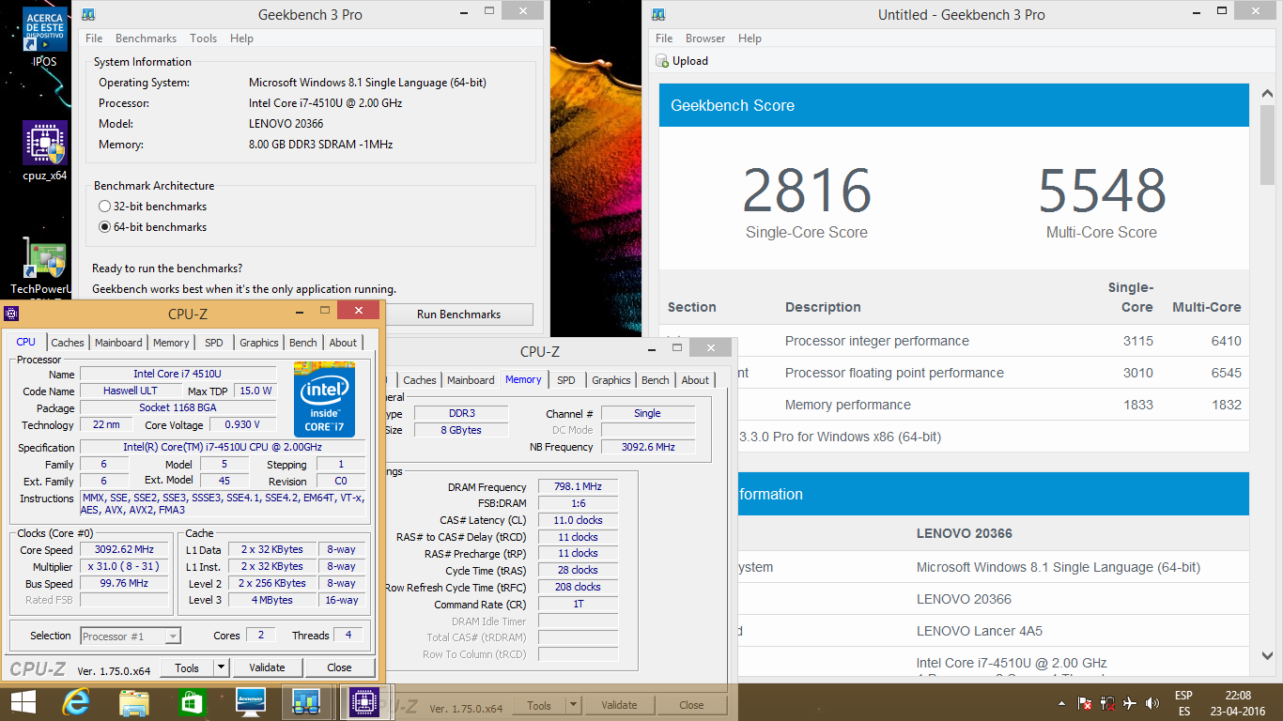Click Intel Core i7 logo in CPU-Z
This screenshot has width=1283, height=721.
click(x=324, y=399)
